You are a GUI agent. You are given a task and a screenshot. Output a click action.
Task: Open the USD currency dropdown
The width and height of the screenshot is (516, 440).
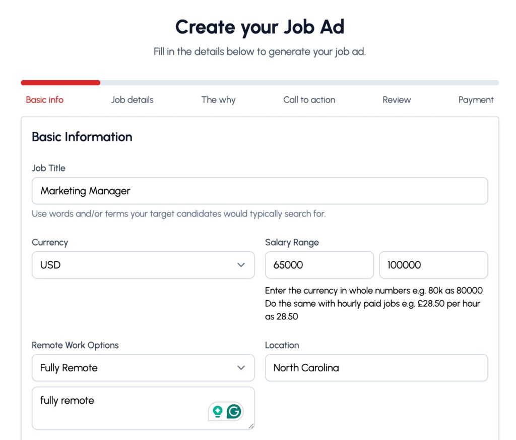coord(143,265)
